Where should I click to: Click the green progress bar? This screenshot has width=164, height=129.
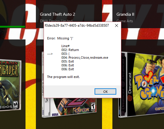click(12, 27)
